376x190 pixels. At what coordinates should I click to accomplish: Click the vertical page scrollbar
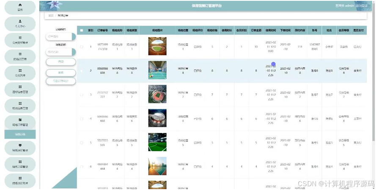coord(373,72)
